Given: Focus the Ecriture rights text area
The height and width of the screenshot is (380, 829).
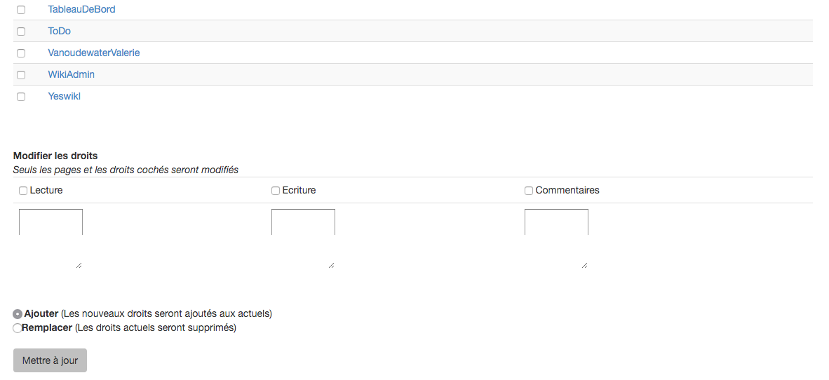Looking at the screenshot, I should (303, 238).
